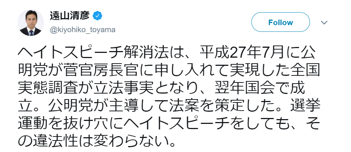
Task: Expand the tweet options chevron
Action: coord(324,23)
